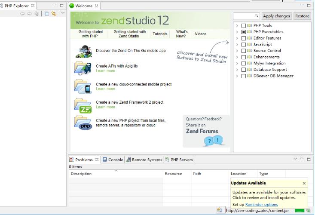315x215 pixels.
Task: Check the Source Control checkbox
Action: [x=244, y=51]
